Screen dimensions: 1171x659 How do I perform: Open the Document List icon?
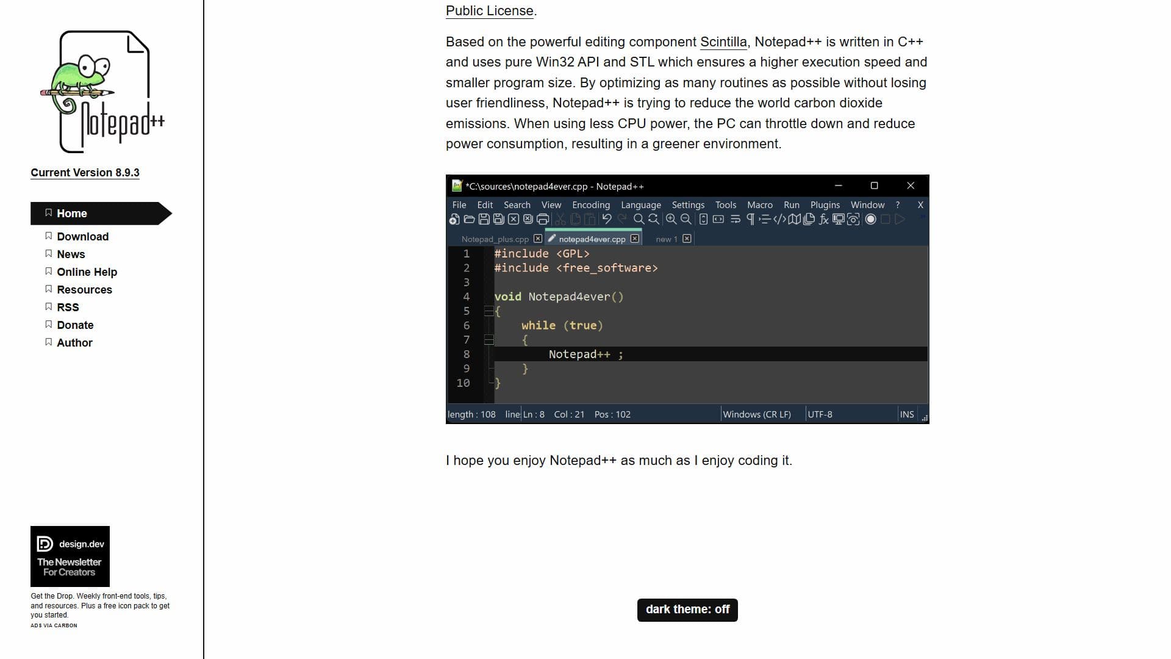[x=809, y=219]
